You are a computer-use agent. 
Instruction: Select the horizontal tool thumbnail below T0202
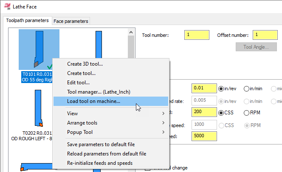(x=37, y=166)
